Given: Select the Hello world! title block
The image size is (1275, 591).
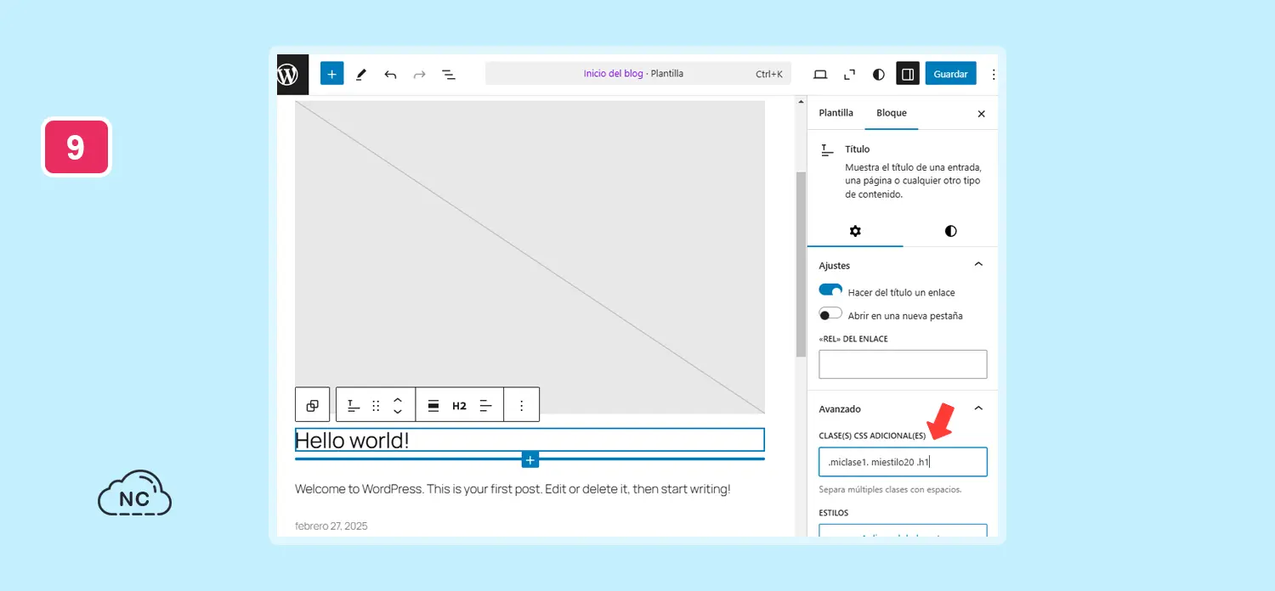Looking at the screenshot, I should [x=530, y=440].
